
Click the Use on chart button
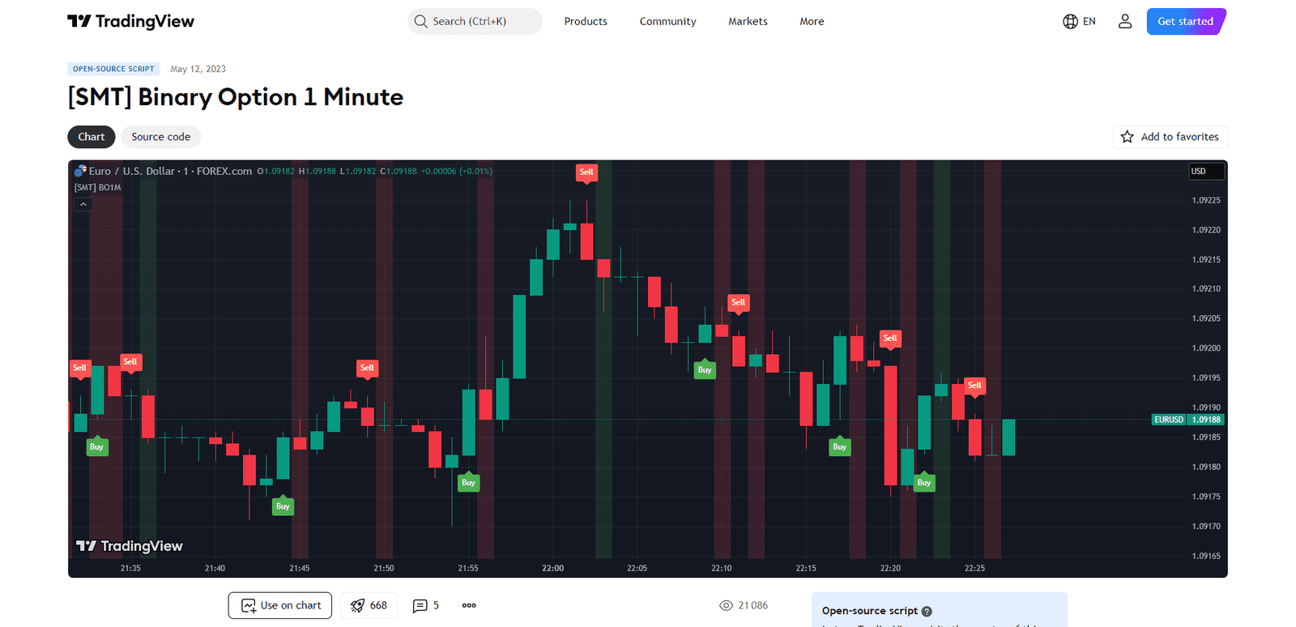279,605
